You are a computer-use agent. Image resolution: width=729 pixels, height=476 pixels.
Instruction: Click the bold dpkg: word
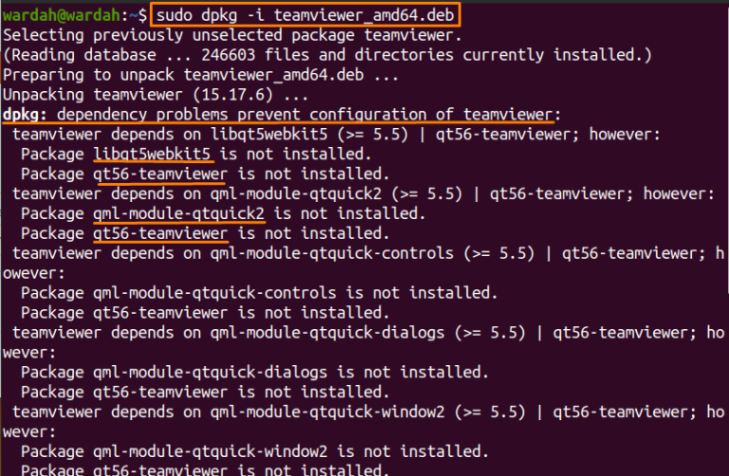tap(25, 114)
